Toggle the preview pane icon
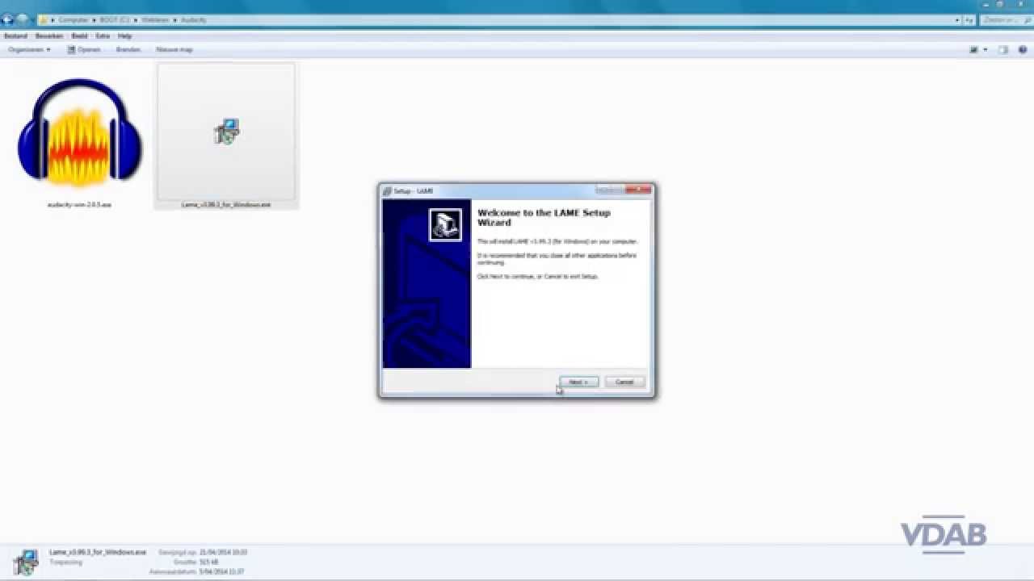 point(1003,50)
